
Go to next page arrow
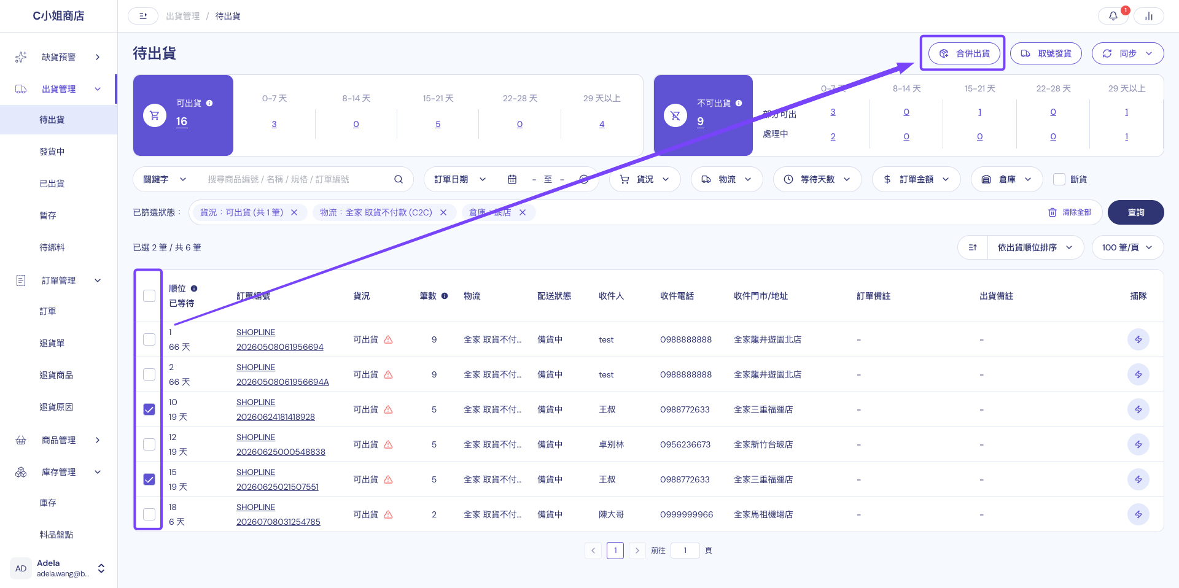coord(637,551)
